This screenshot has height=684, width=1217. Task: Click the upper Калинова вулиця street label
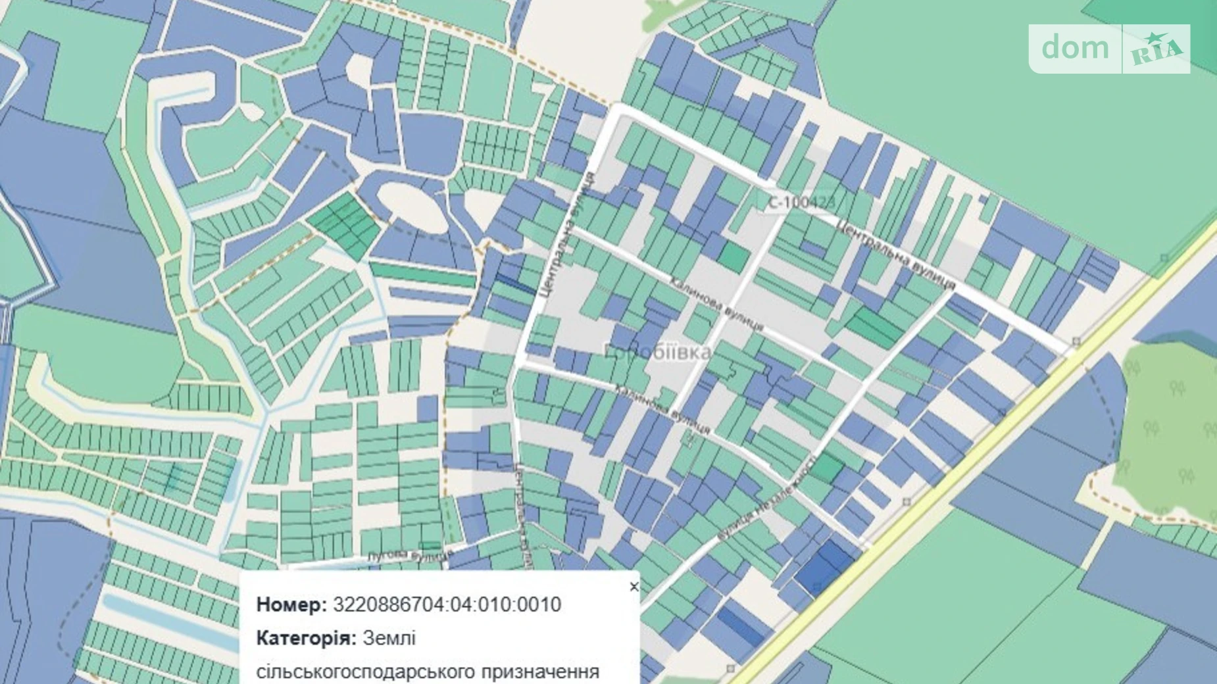pyautogui.click(x=716, y=304)
